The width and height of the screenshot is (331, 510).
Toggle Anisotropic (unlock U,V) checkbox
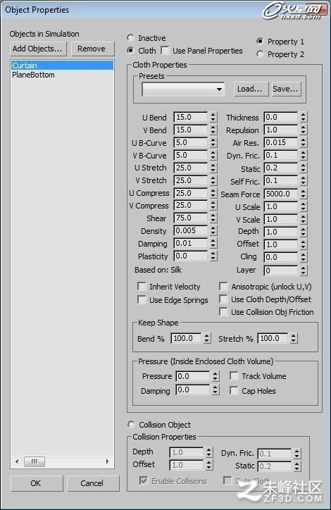pyautogui.click(x=223, y=287)
